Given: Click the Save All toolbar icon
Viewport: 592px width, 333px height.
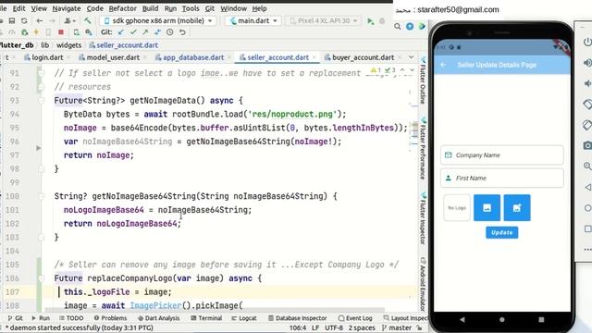Looking at the screenshot, I should tap(12, 20).
